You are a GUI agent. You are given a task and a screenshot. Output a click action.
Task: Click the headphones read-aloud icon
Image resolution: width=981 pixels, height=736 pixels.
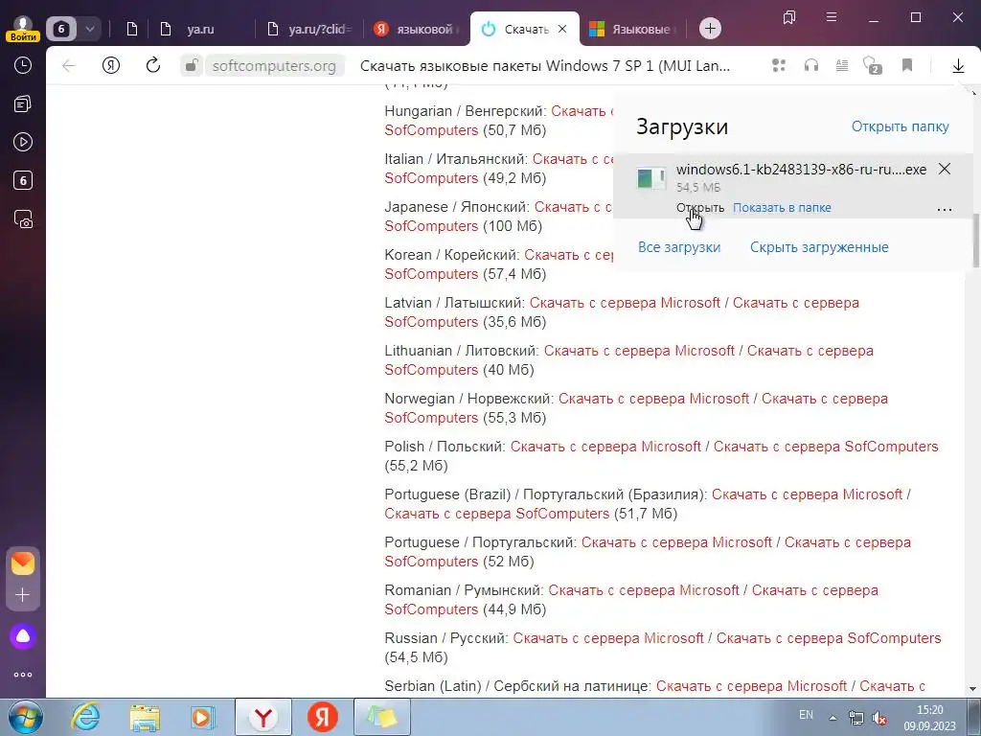(x=811, y=65)
